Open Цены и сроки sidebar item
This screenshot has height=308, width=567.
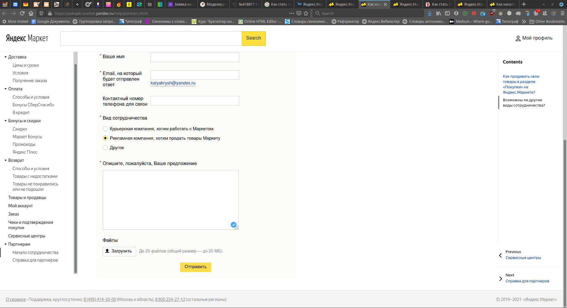click(x=26, y=65)
